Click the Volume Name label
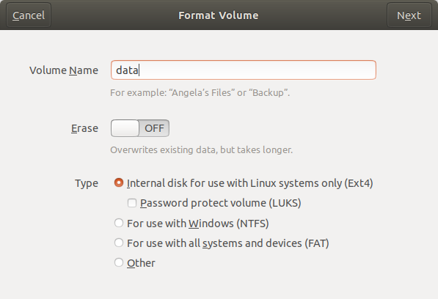Screen dimensions: 438x299 click(x=64, y=70)
